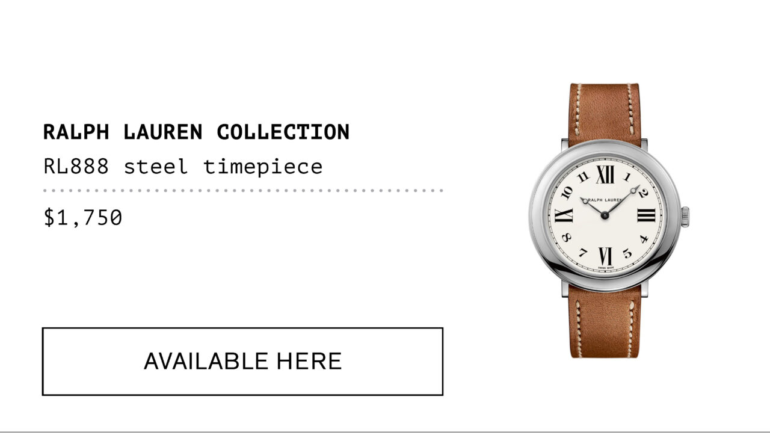Open the watch product image
The image size is (770, 438).
pos(608,221)
